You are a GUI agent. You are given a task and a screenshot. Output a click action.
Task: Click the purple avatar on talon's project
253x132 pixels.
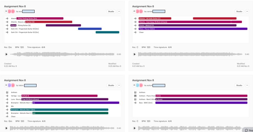click(x=10, y=85)
